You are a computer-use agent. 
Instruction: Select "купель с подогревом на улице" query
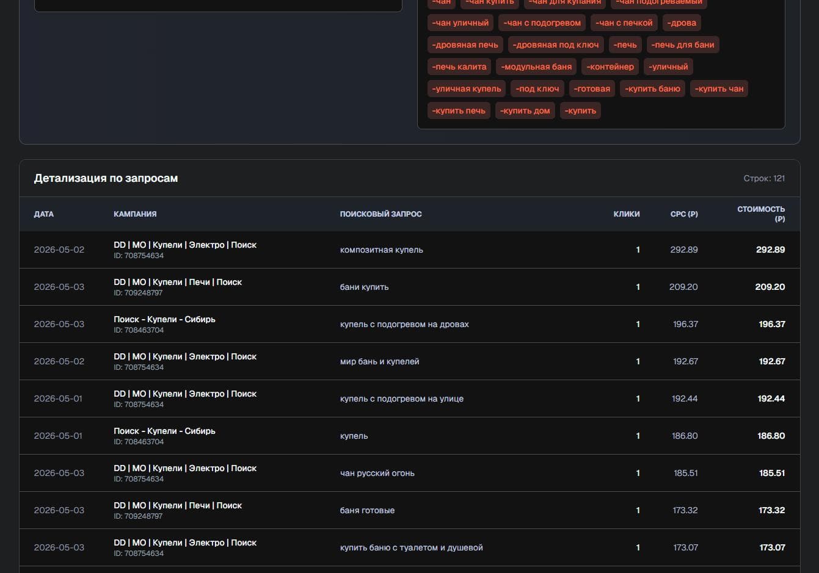tap(402, 398)
